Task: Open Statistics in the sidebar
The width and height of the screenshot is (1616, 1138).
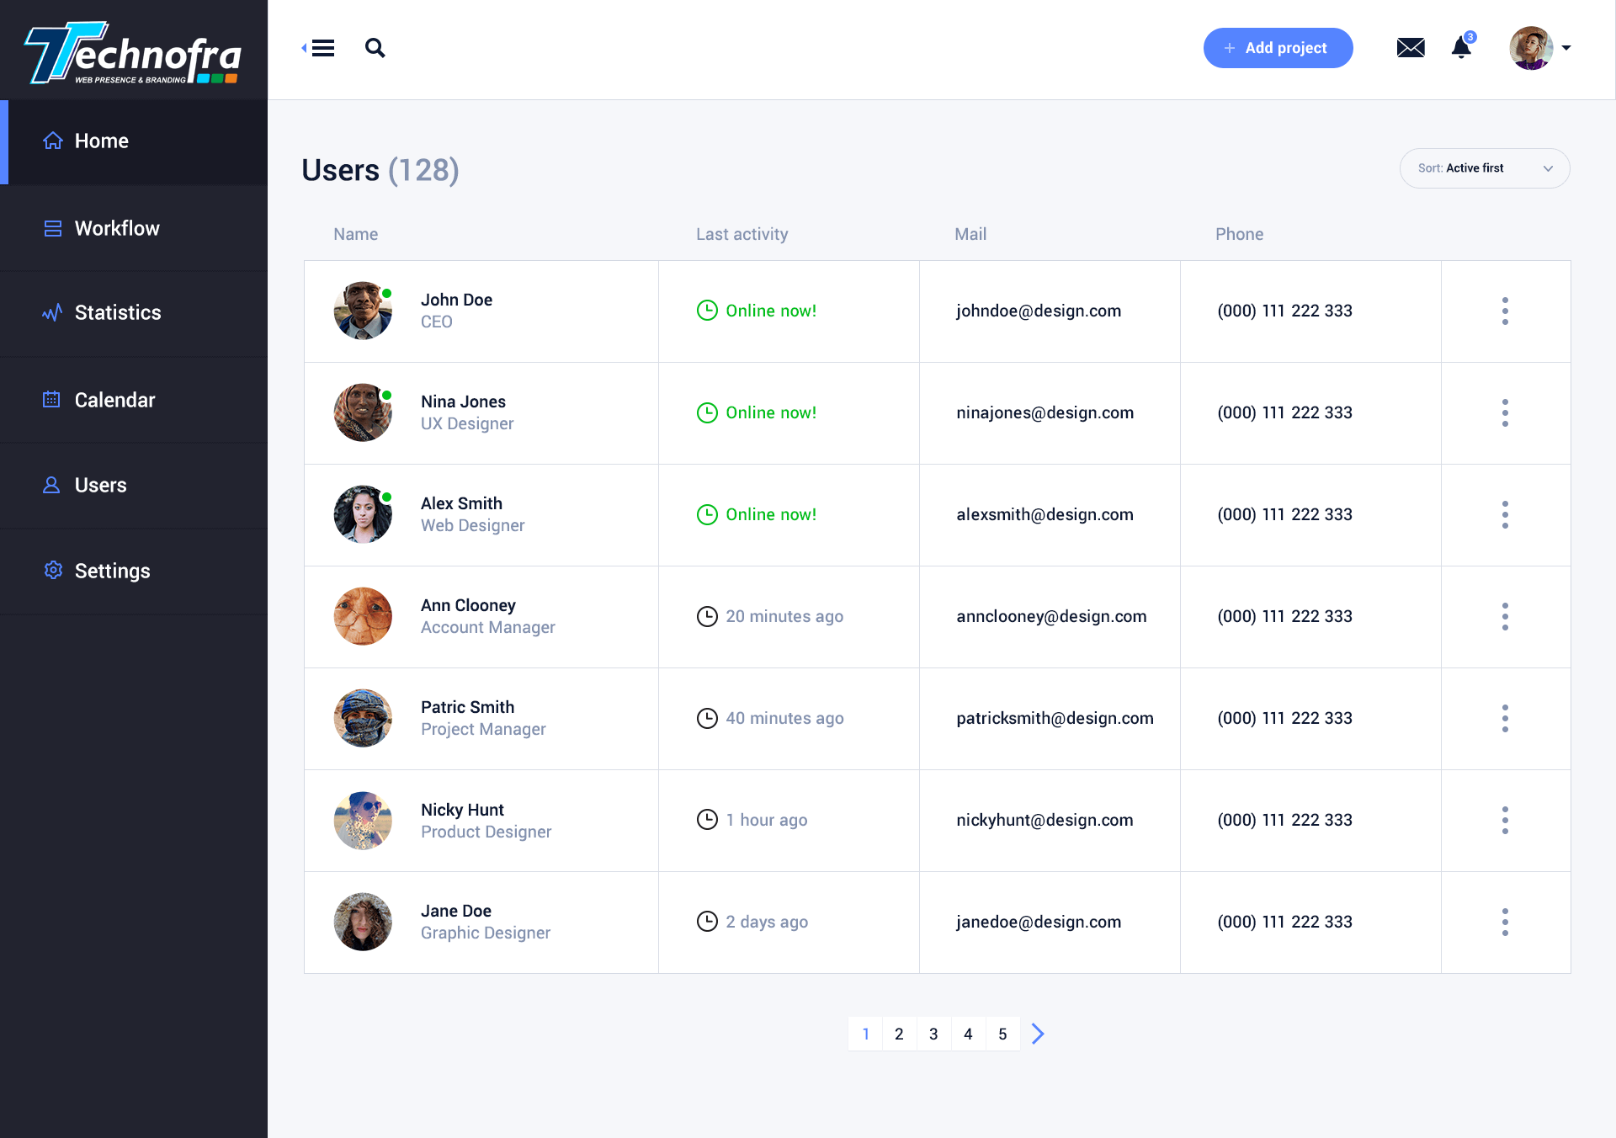Action: pos(118,312)
